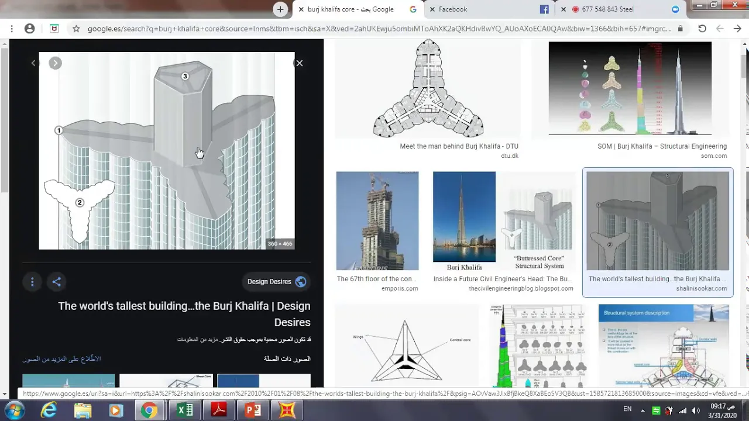Open the SOM Structural Engineering result image
Viewport: 749px width, 421px height.
pyautogui.click(x=630, y=89)
